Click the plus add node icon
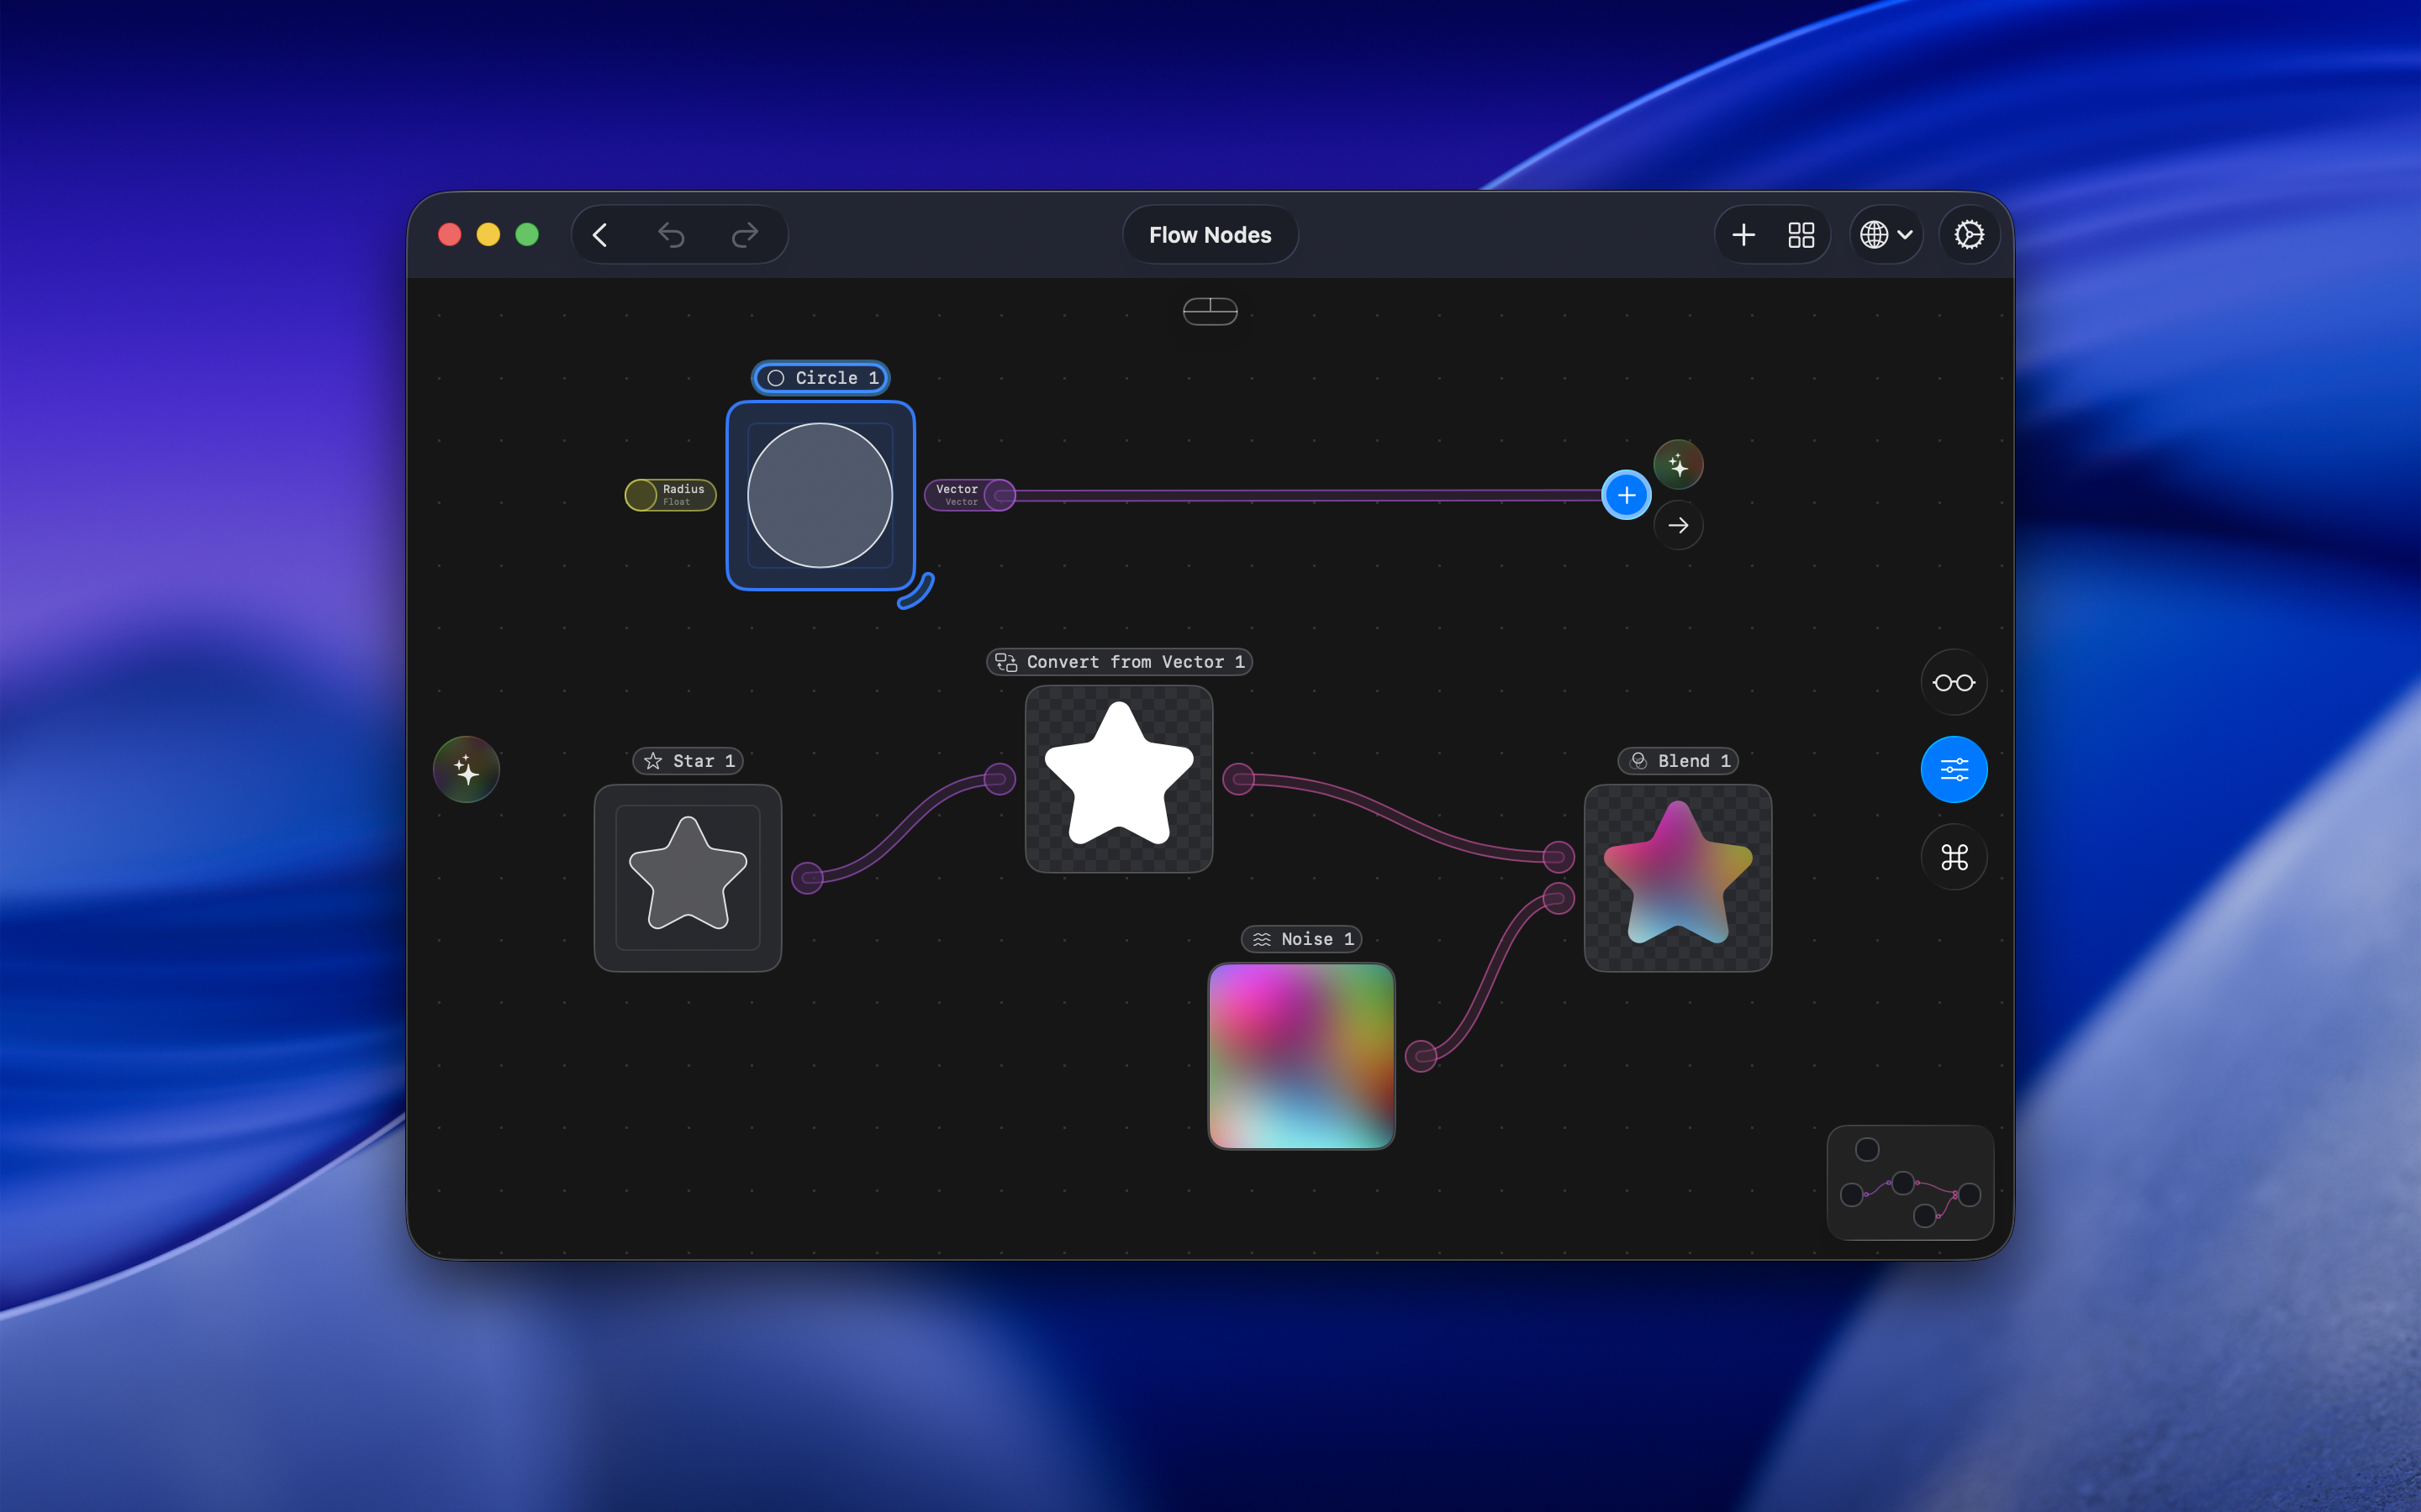2421x1512 pixels. coord(1743,235)
